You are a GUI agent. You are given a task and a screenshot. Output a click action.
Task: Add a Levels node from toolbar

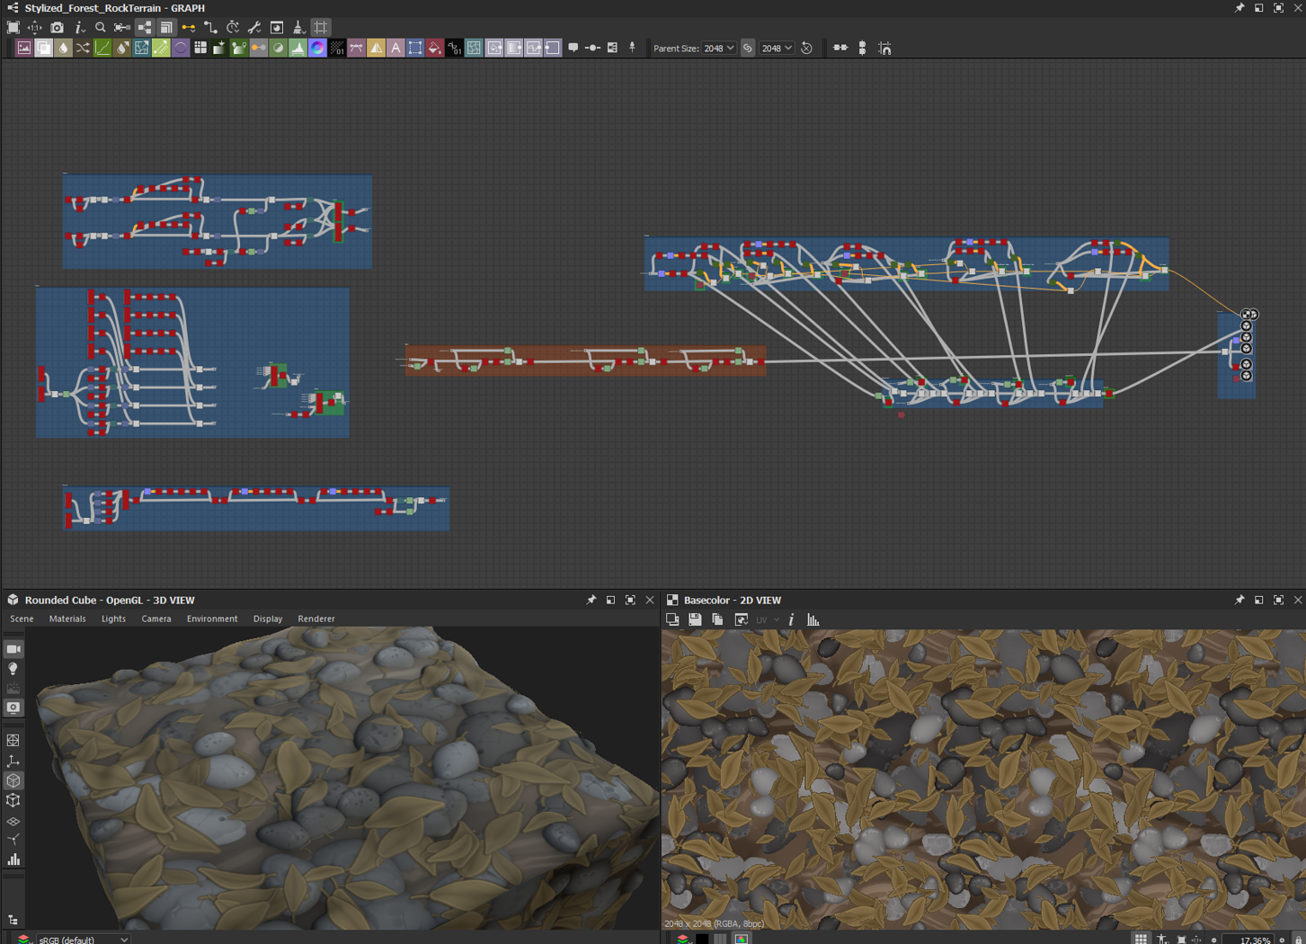(298, 49)
